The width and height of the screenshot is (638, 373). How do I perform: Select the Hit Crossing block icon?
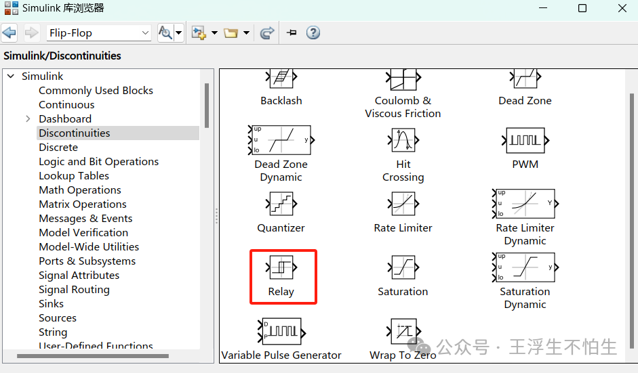tap(403, 140)
